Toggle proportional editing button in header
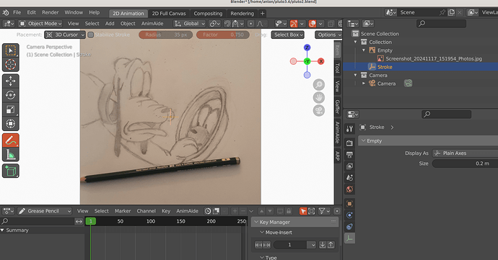Screen dimensions: 498x260 (250, 24)
